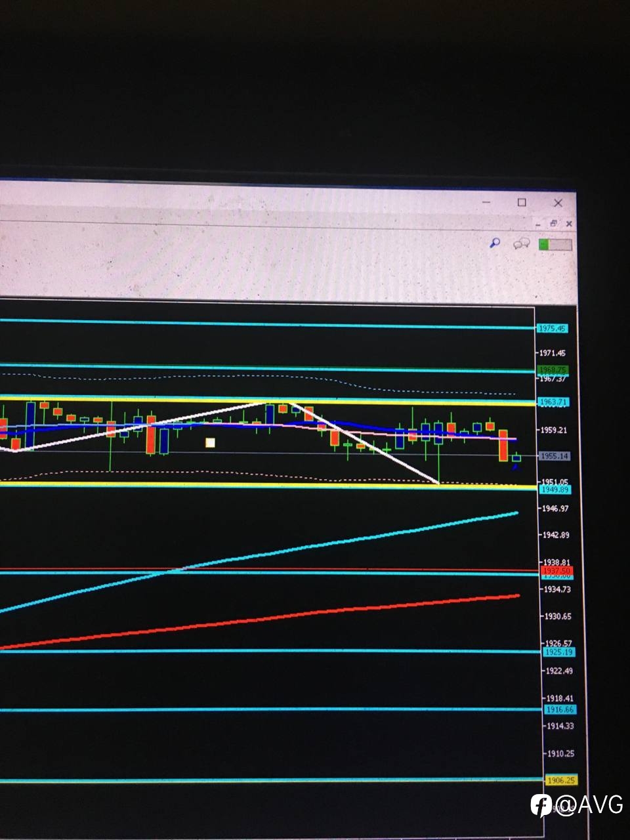Click the yellow 1906.25 price label

coord(562,780)
